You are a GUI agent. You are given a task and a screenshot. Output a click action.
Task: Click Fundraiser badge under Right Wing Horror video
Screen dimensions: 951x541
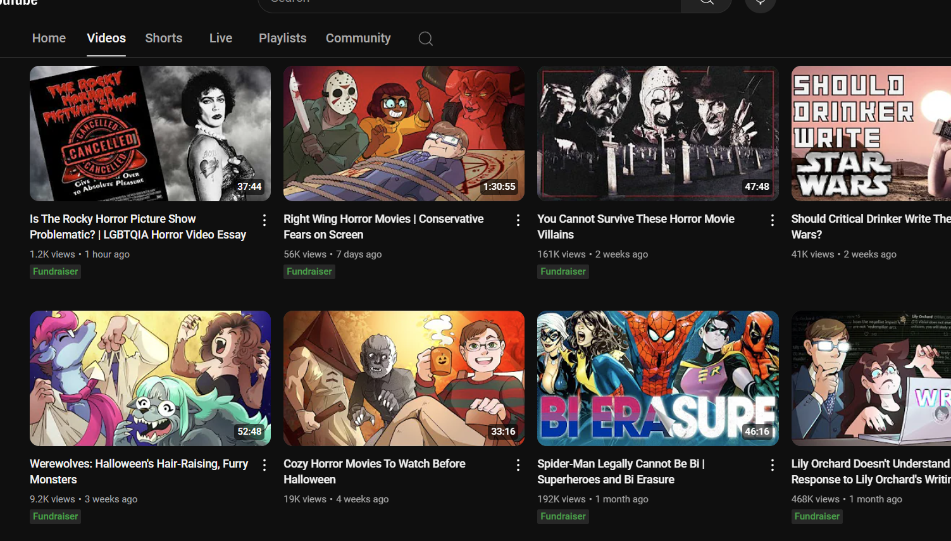coord(309,271)
